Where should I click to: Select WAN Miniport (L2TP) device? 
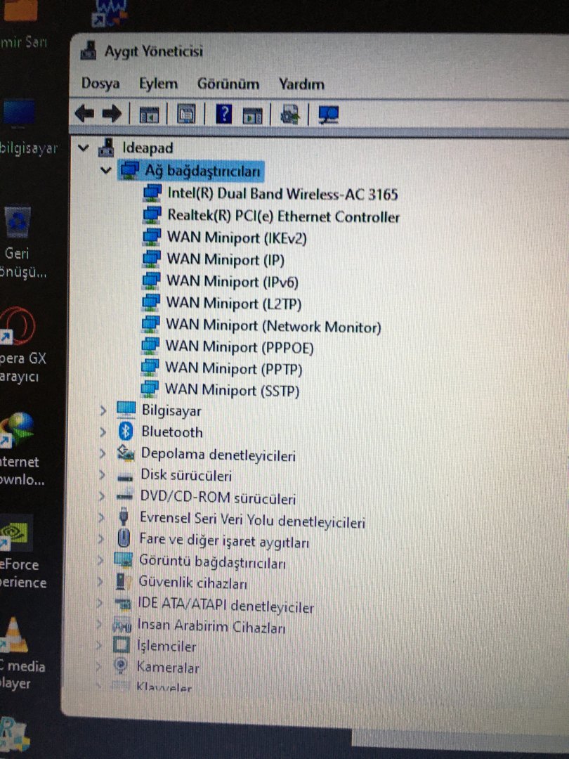234,303
